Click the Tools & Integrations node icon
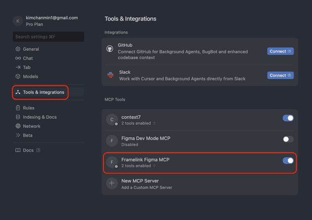This screenshot has width=312, height=220. click(x=18, y=92)
